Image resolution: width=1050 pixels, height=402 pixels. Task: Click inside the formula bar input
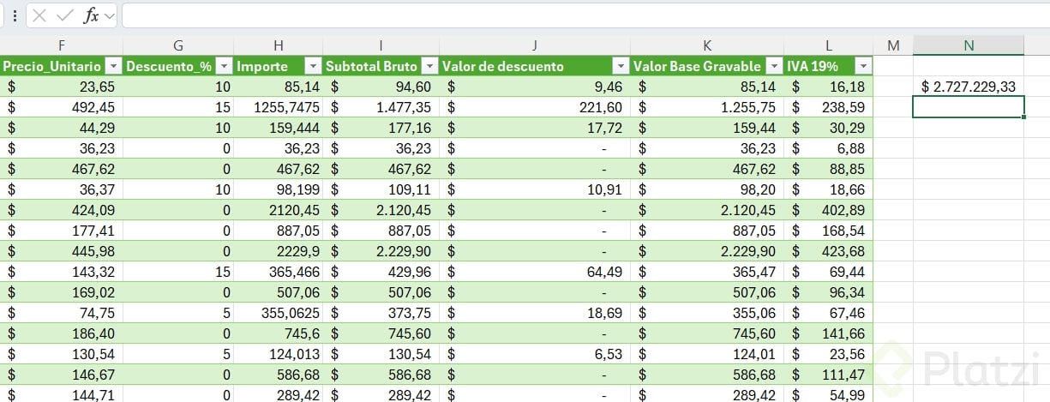[x=584, y=15]
